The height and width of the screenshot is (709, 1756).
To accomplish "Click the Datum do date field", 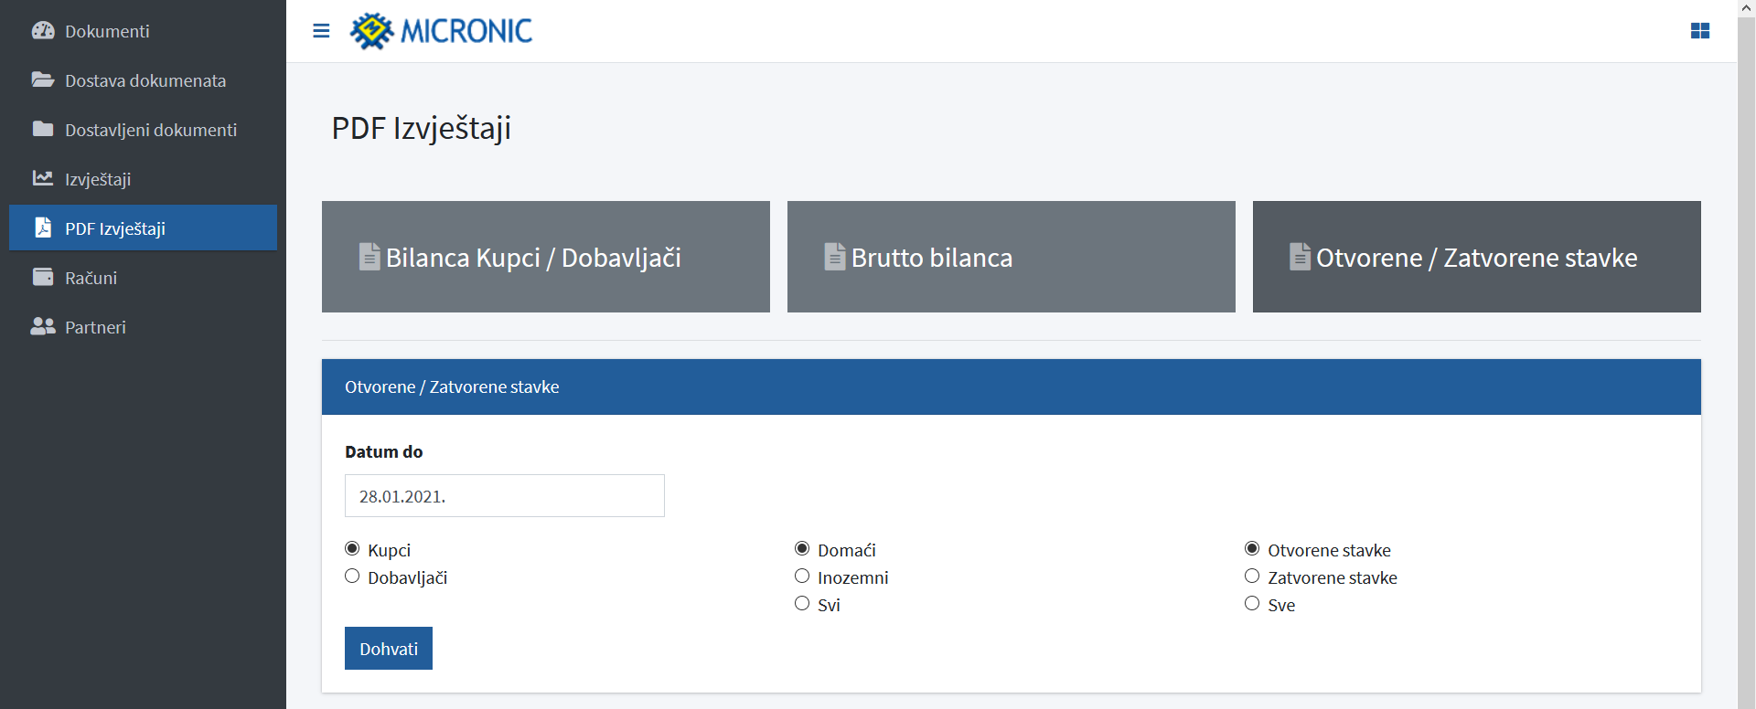I will 505,496.
